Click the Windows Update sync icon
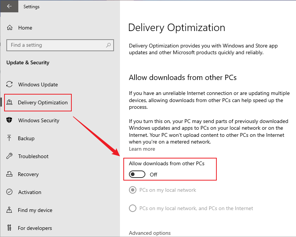This screenshot has height=237, width=296. click(x=10, y=84)
